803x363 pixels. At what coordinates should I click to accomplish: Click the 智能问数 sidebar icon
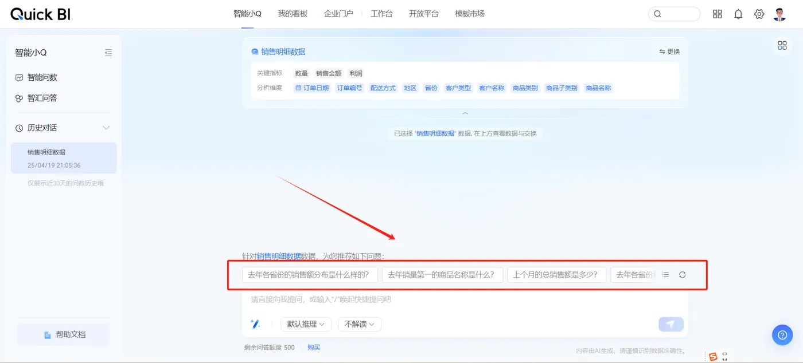[x=19, y=77]
